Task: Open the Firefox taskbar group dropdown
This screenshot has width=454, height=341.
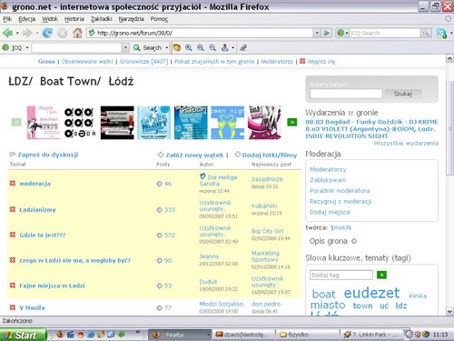Action: (208, 335)
